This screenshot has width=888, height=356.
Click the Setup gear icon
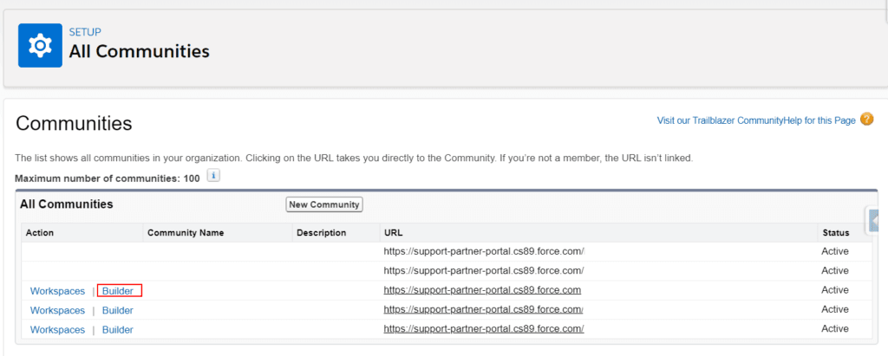[40, 45]
